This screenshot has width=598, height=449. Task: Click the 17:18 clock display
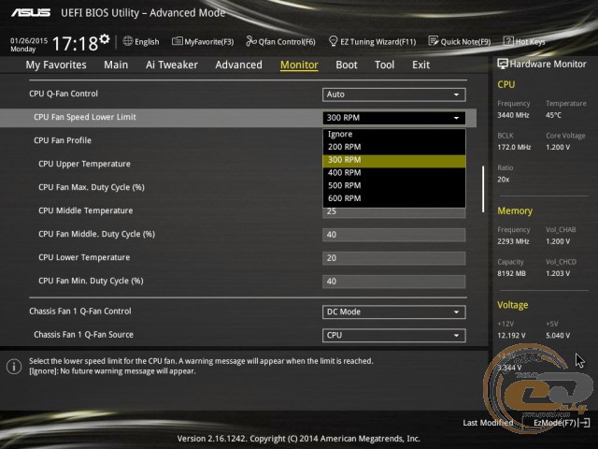pyautogui.click(x=75, y=43)
